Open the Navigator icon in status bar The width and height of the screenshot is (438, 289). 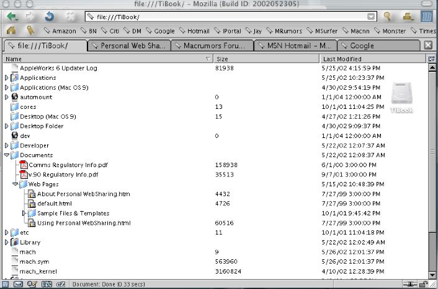click(x=5, y=284)
